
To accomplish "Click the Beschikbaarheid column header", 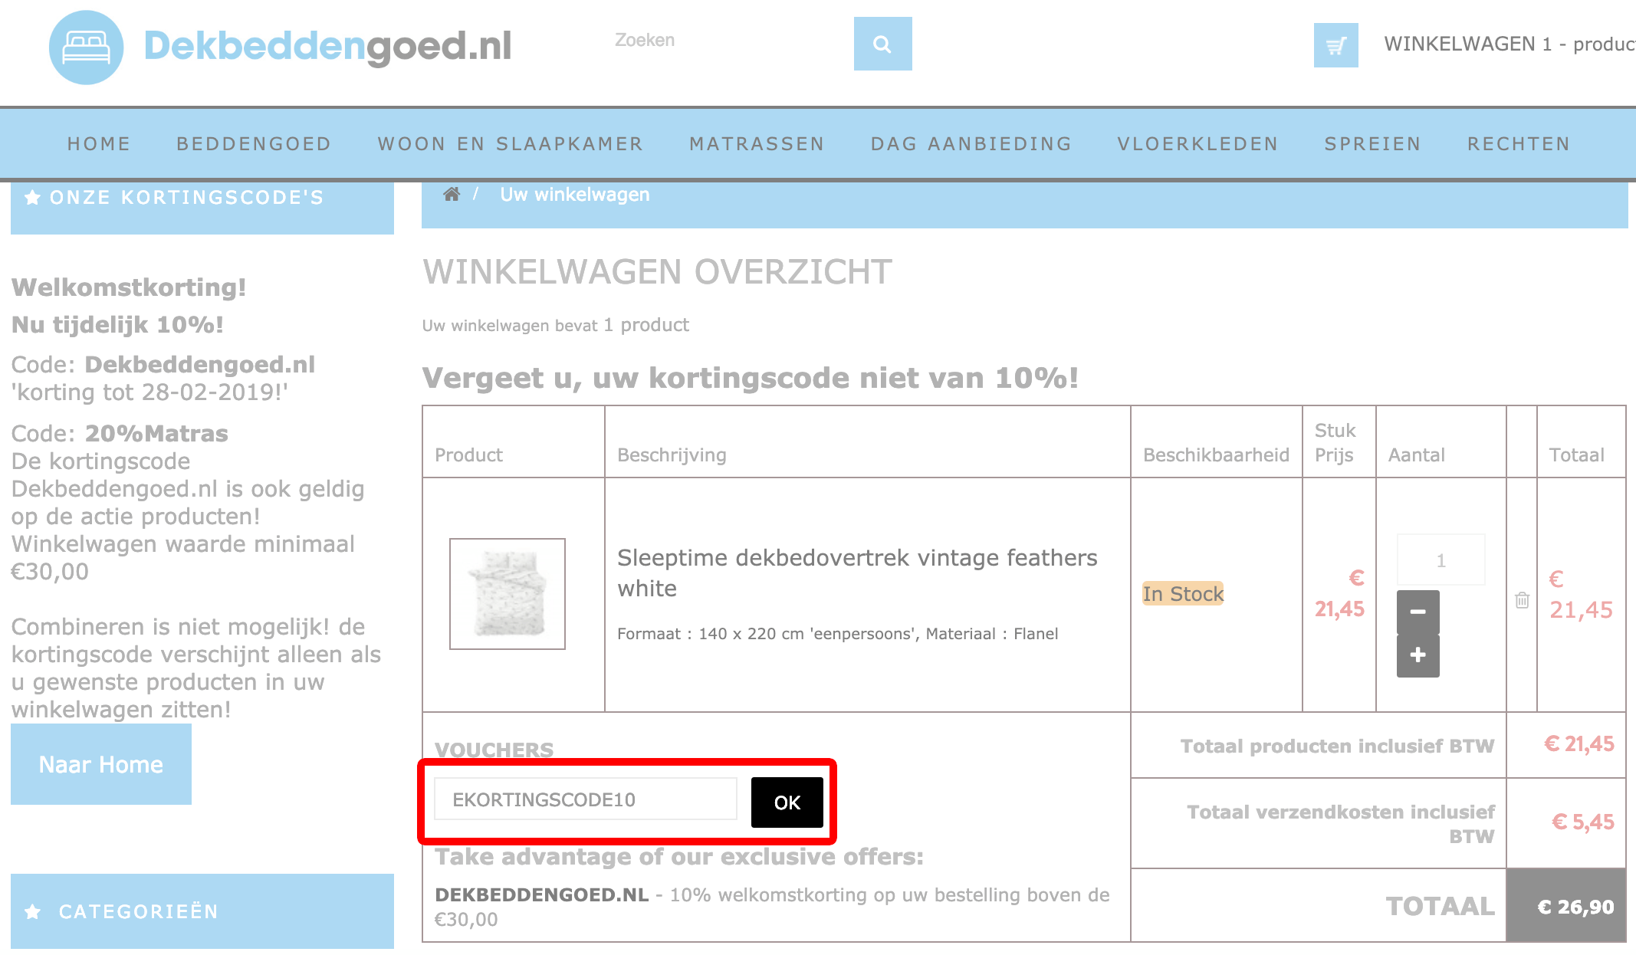I will pyautogui.click(x=1216, y=455).
